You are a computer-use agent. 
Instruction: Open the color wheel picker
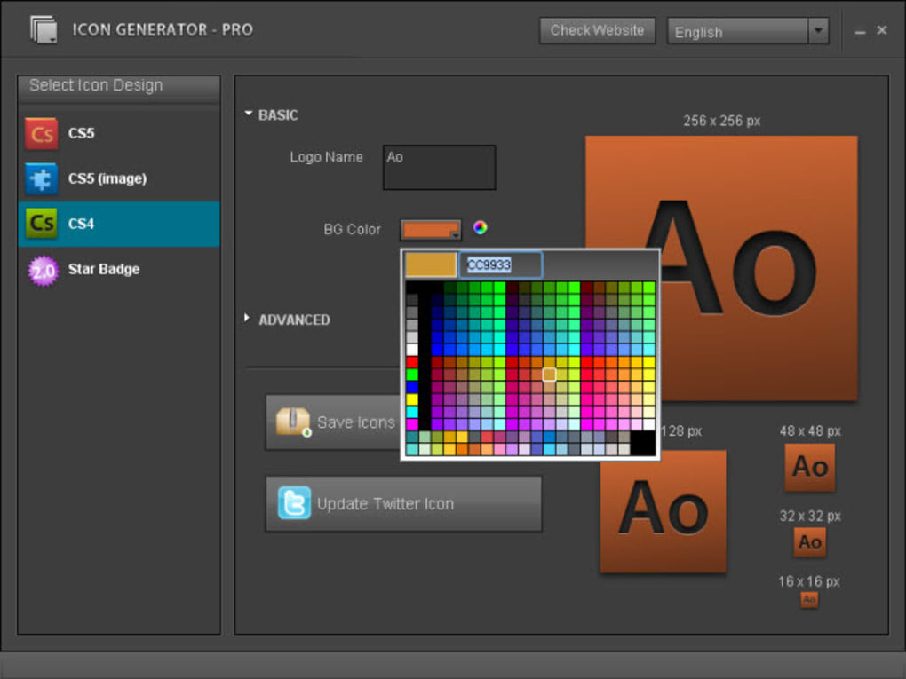coord(481,228)
